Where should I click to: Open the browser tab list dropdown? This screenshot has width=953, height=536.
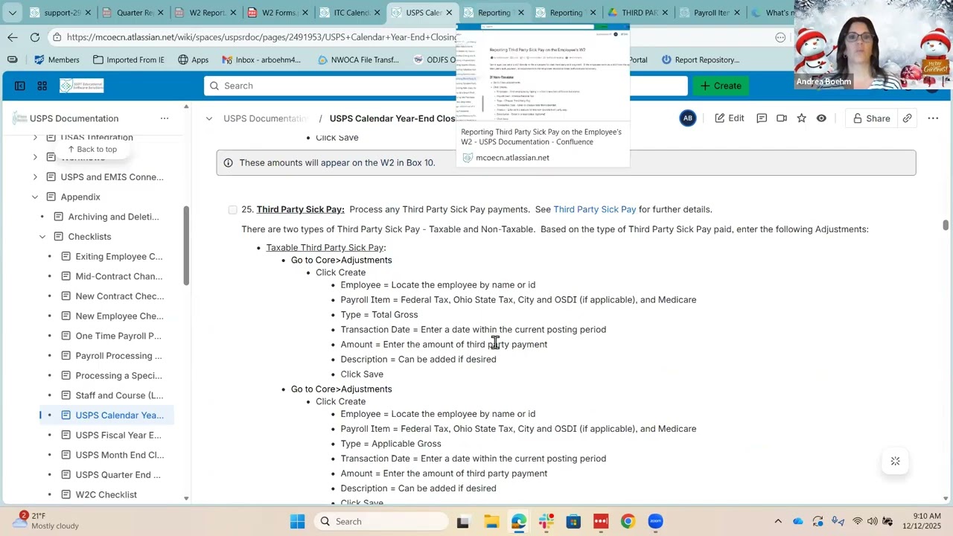pyautogui.click(x=12, y=13)
